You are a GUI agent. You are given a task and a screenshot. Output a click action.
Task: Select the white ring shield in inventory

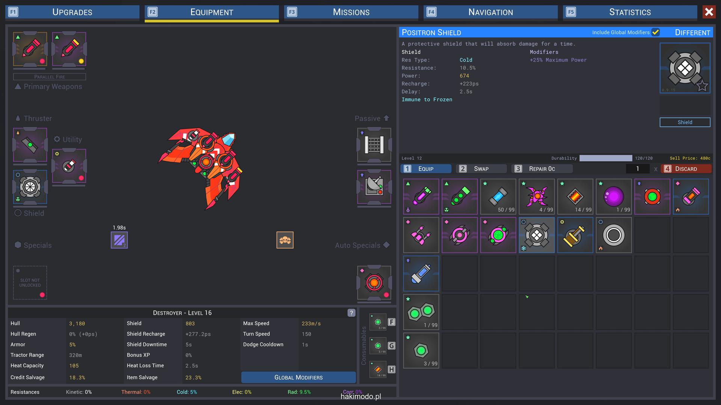coord(614,235)
